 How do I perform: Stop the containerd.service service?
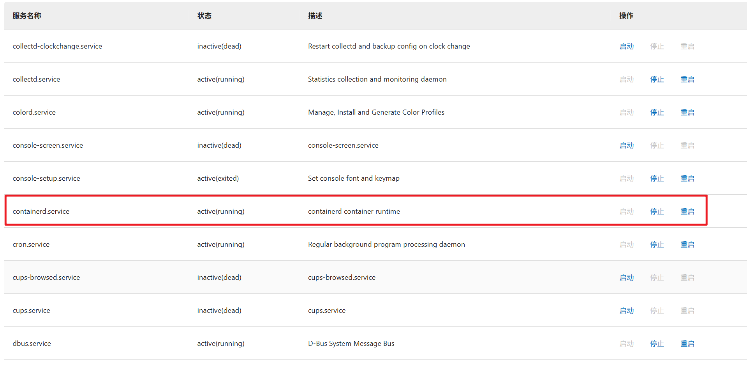coord(657,211)
